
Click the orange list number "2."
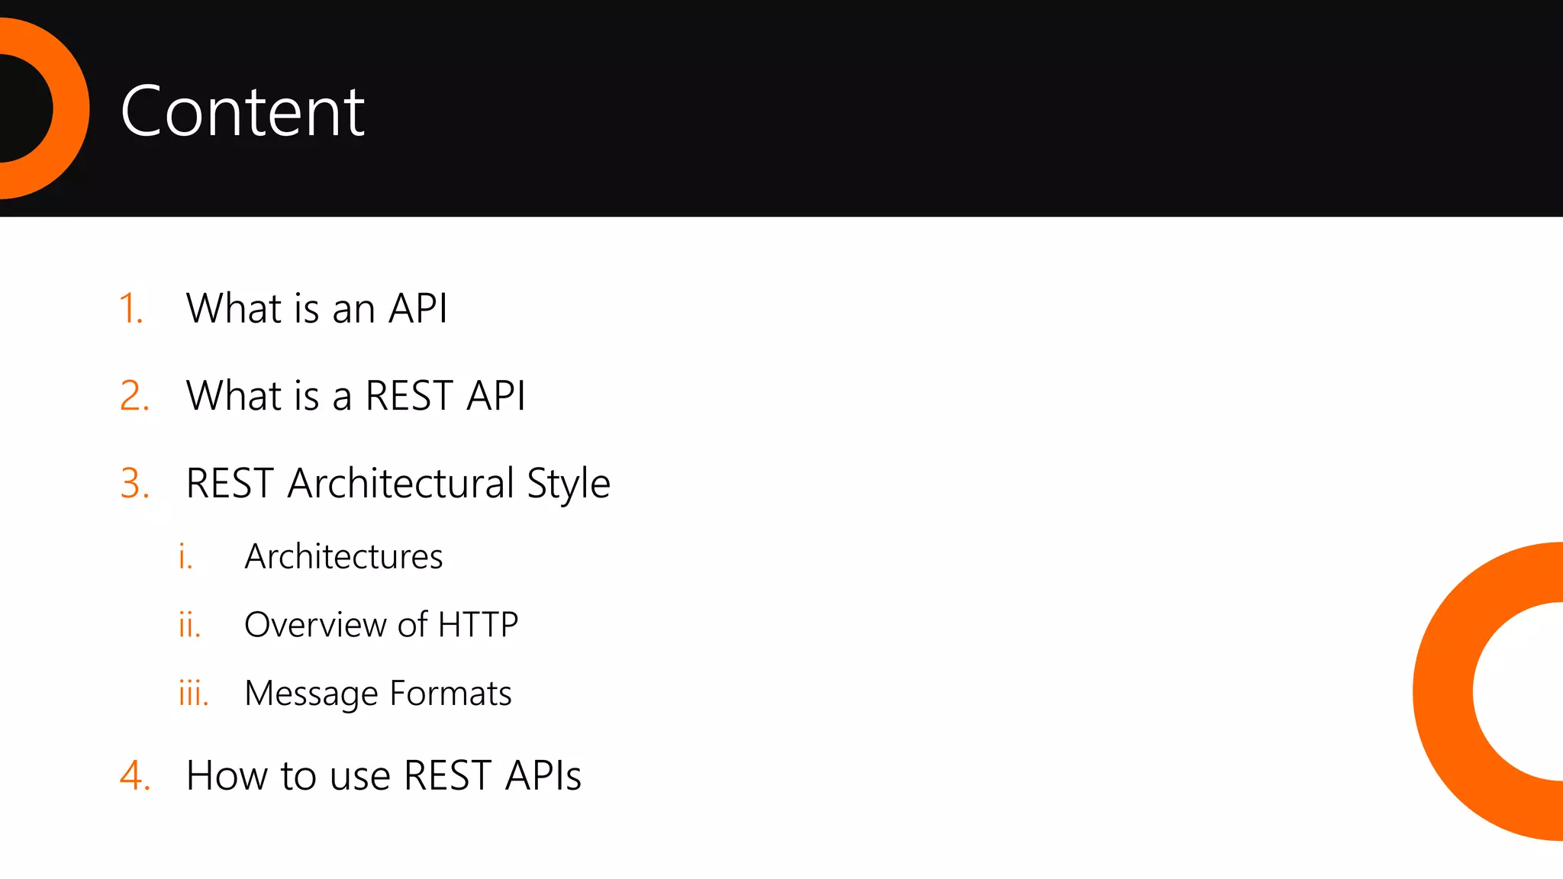(134, 396)
